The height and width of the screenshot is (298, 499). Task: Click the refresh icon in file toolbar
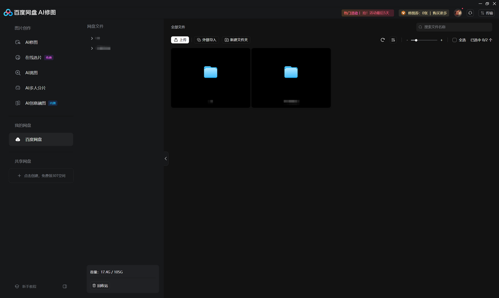click(382, 40)
